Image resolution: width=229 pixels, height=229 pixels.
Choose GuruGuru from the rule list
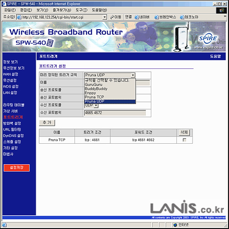[x=110, y=84]
